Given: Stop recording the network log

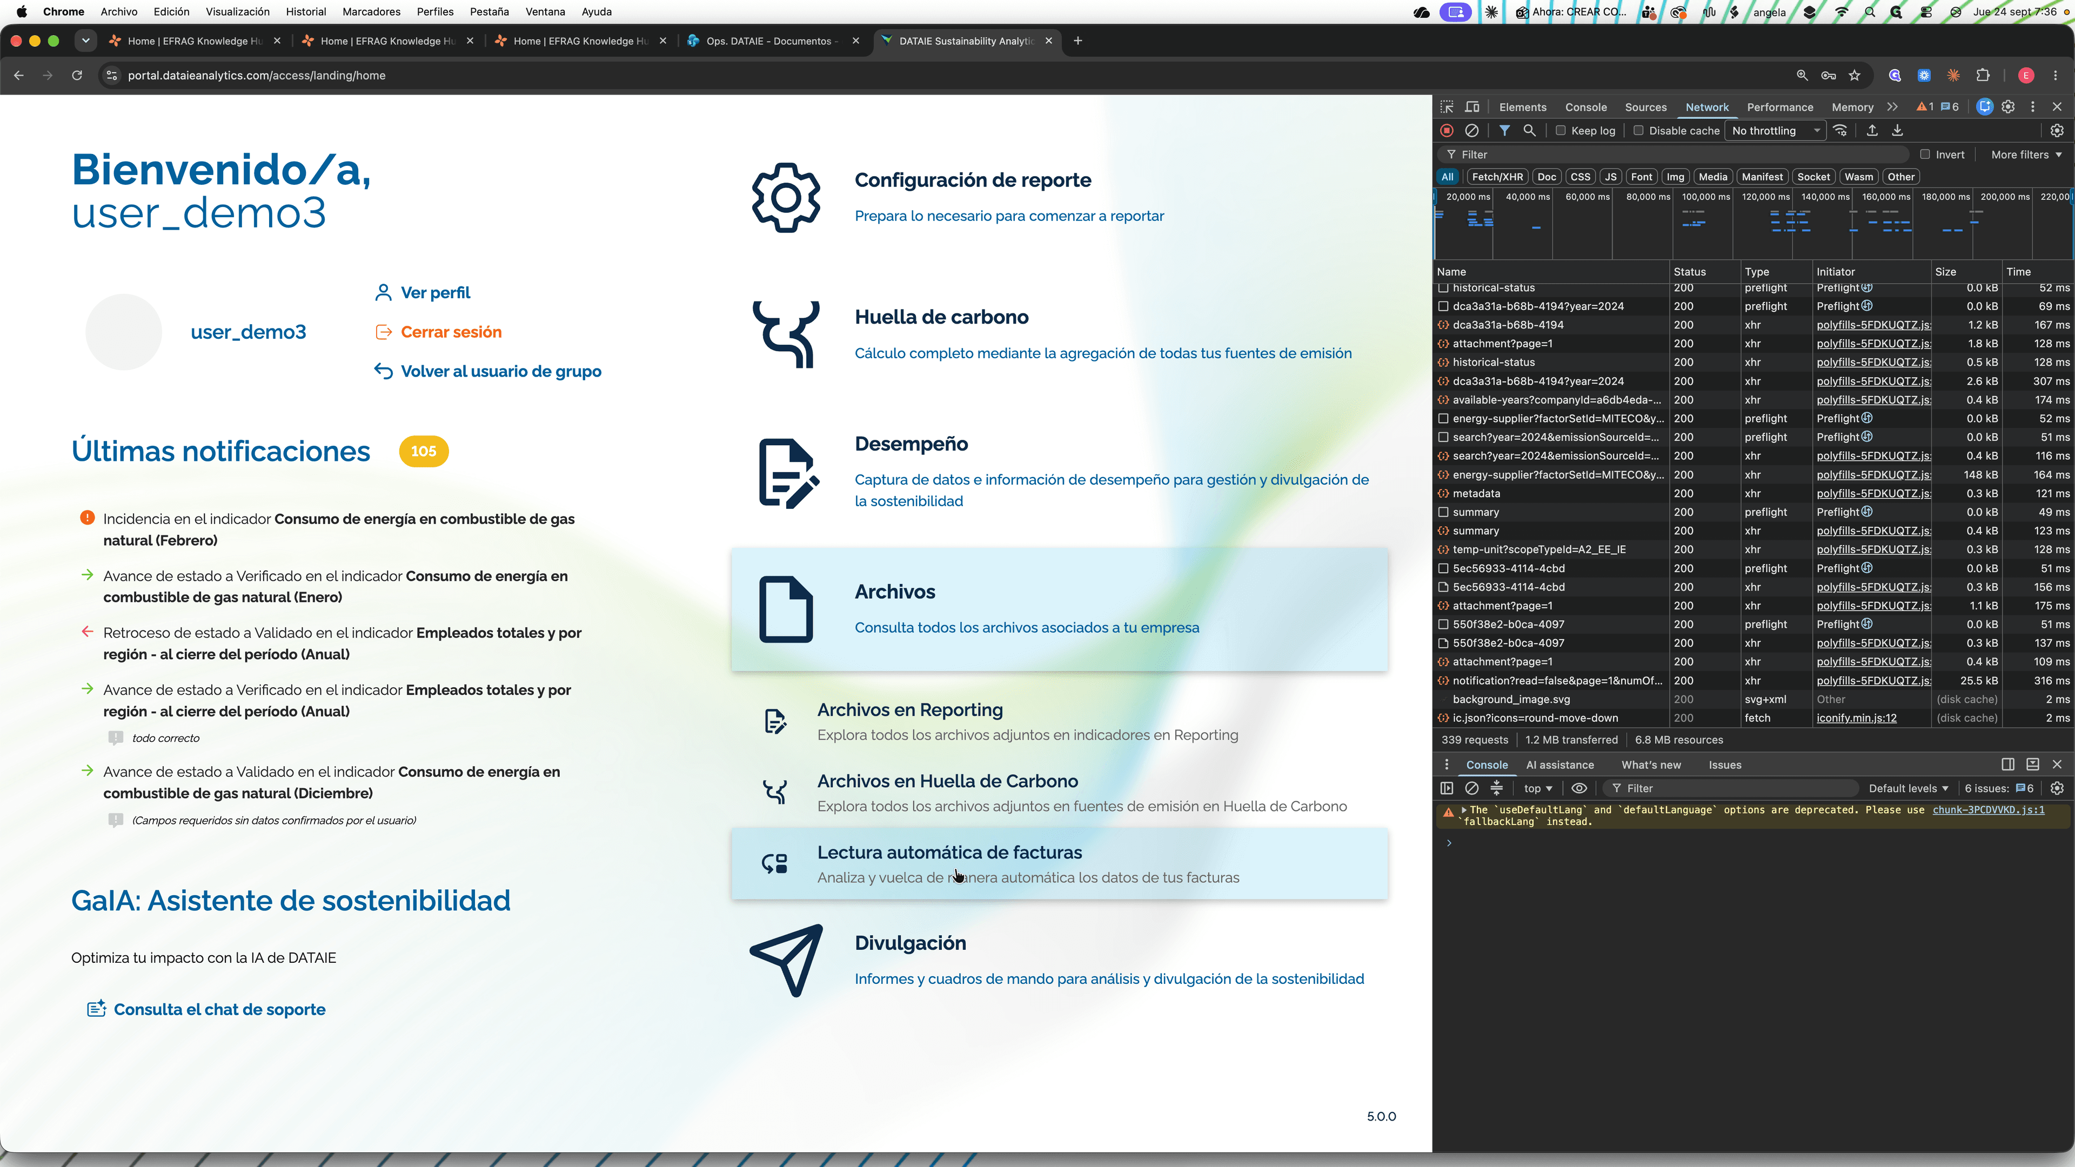Looking at the screenshot, I should click(1447, 130).
